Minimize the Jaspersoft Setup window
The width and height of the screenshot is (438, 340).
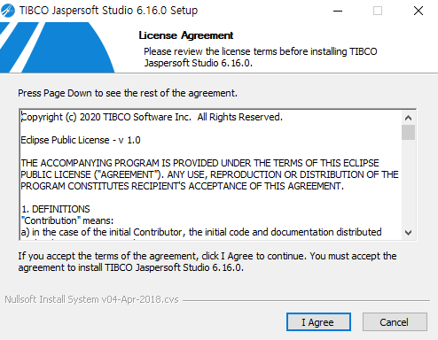pos(338,11)
